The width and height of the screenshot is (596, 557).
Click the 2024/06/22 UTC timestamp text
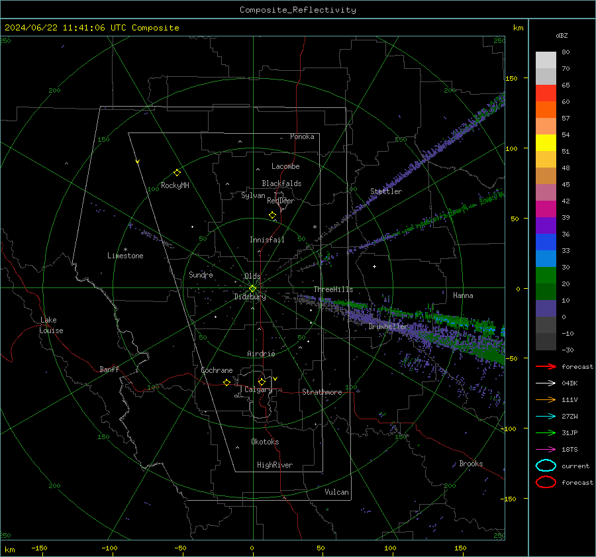91,28
